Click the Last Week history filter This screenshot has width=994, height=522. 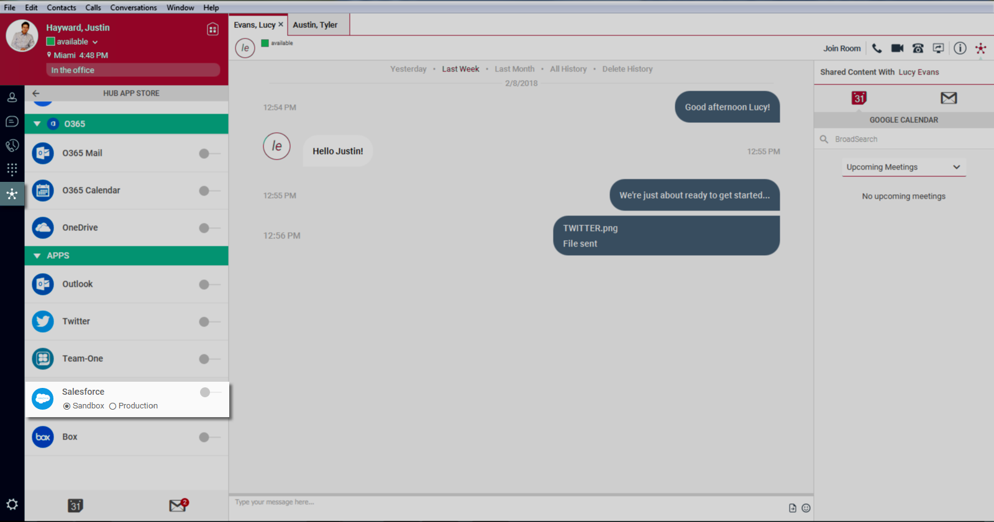pyautogui.click(x=460, y=69)
